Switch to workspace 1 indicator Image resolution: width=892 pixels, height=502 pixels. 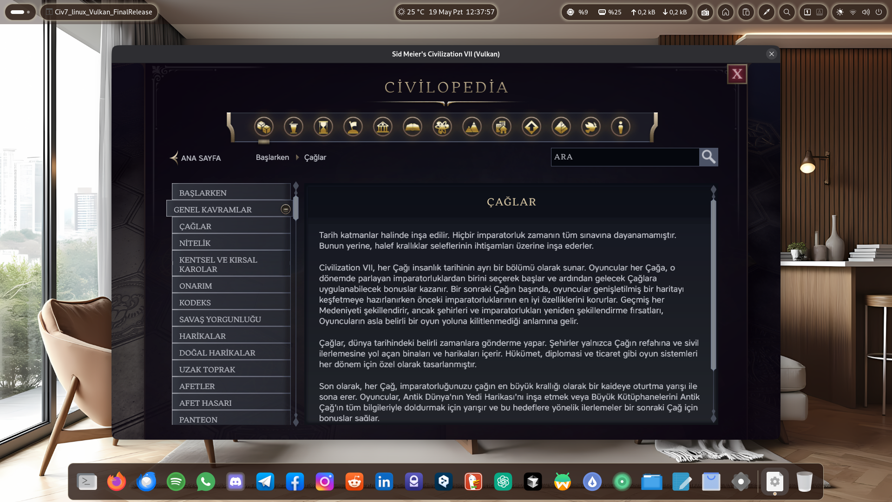coord(807,12)
